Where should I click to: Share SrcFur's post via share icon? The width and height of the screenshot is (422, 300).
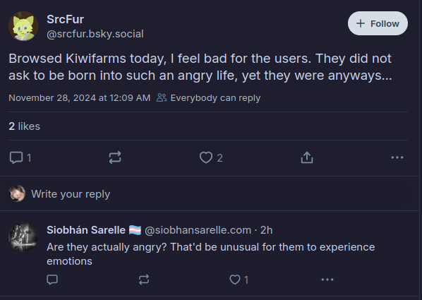(307, 157)
